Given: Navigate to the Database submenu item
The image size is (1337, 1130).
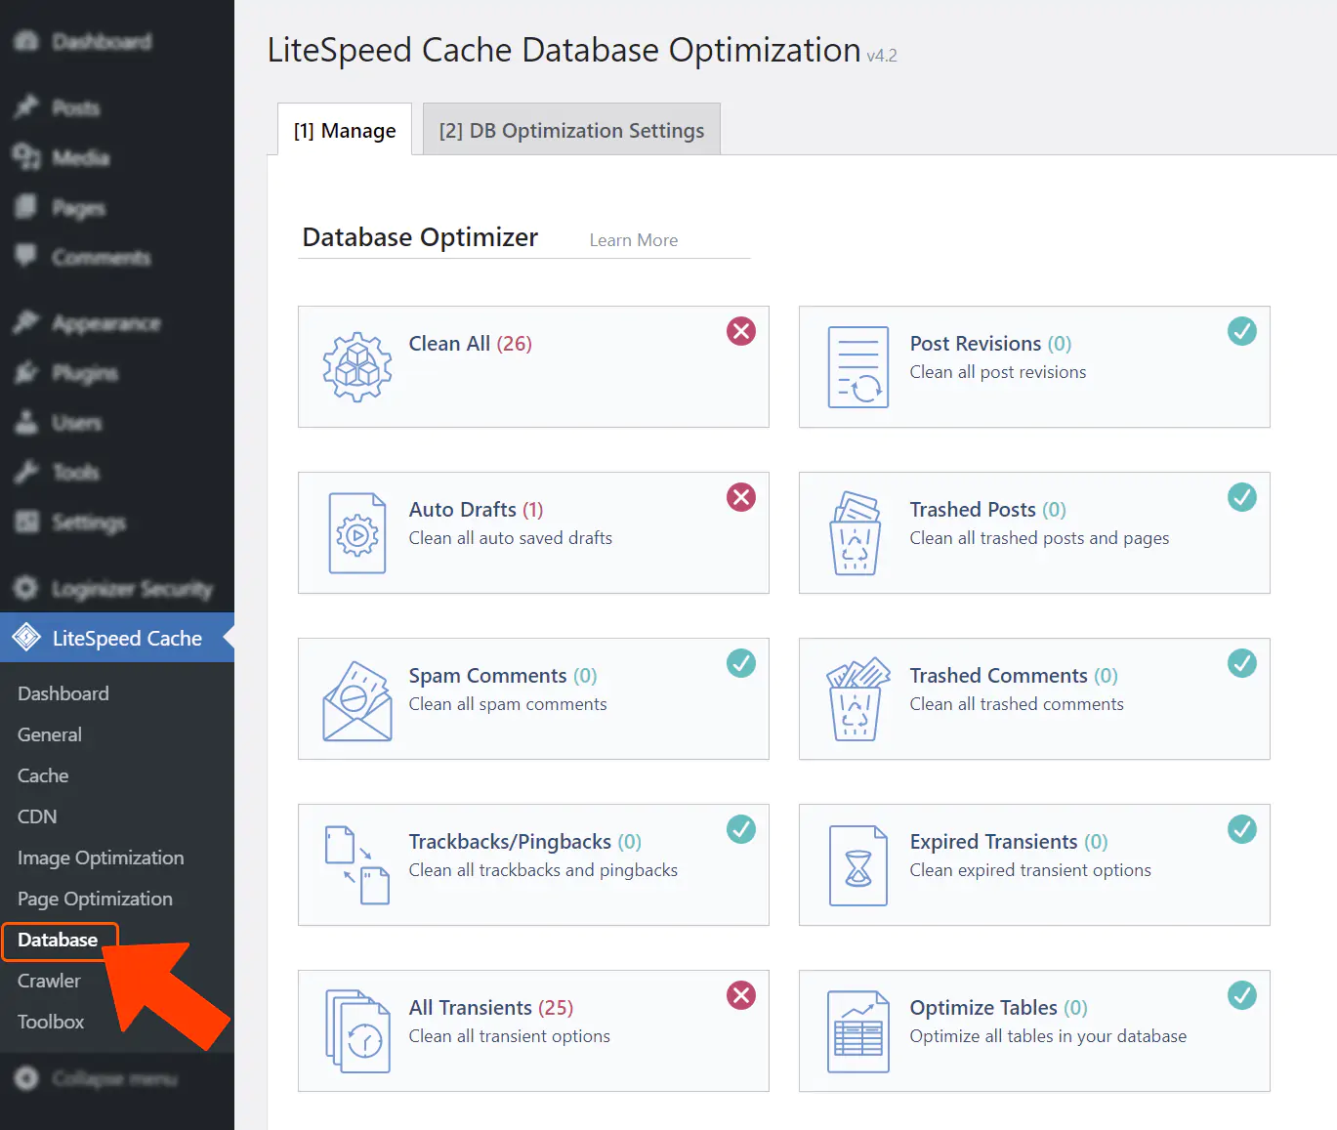Looking at the screenshot, I should click(58, 940).
